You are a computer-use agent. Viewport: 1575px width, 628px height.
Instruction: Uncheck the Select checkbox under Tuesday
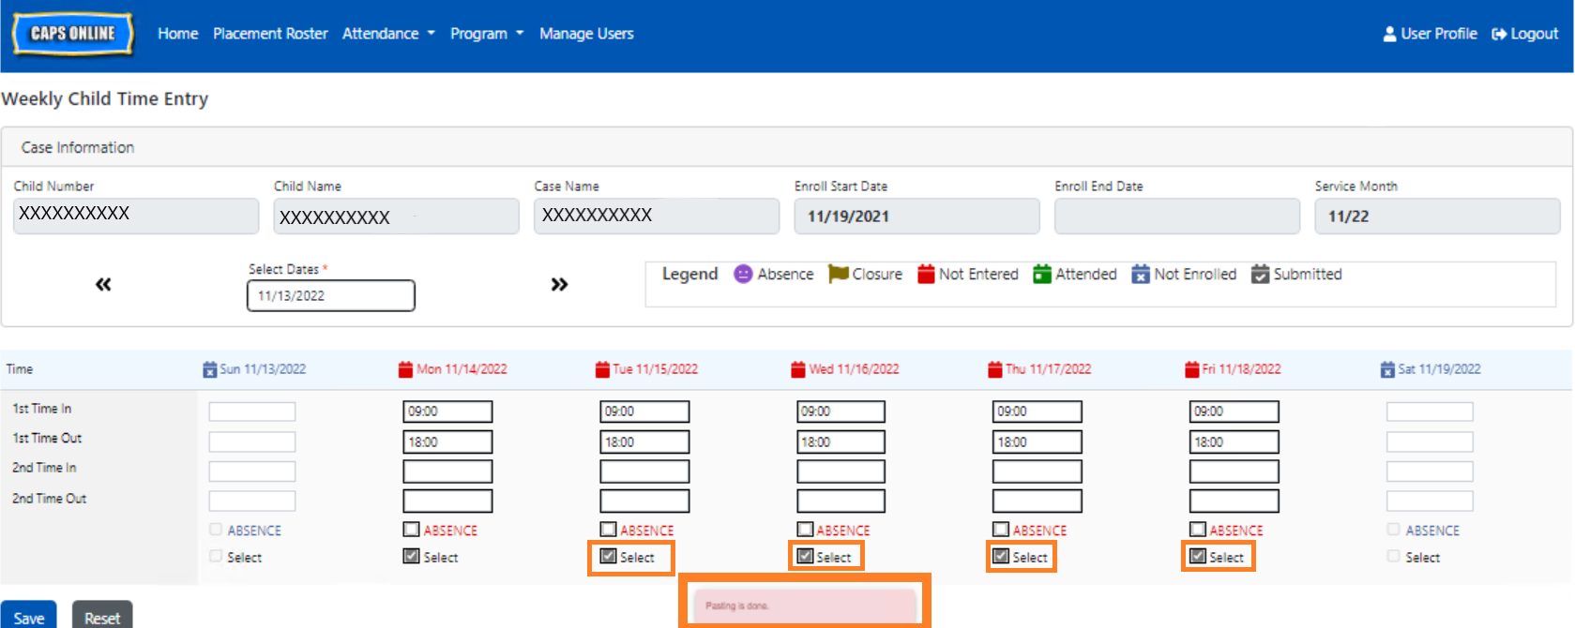[608, 557]
